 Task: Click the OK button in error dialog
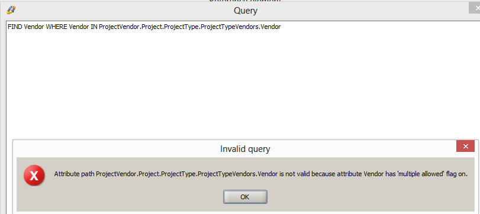pyautogui.click(x=245, y=197)
